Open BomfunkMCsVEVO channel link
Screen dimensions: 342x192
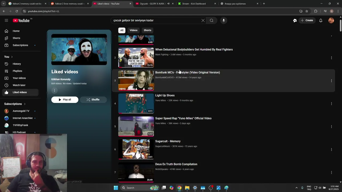coord(164,78)
